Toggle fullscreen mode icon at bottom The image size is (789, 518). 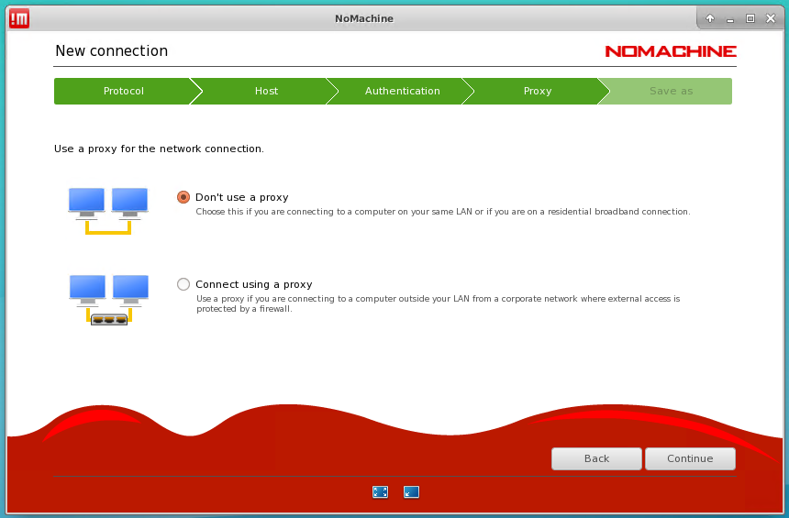381,491
